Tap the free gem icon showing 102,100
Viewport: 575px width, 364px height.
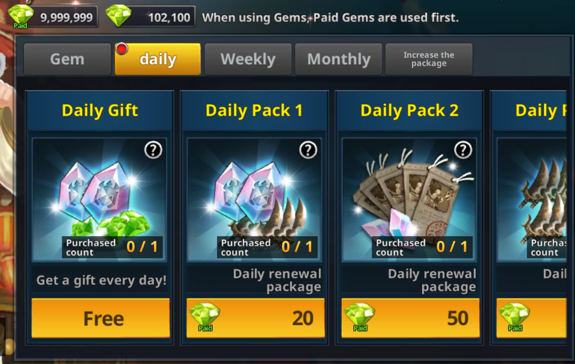click(119, 16)
